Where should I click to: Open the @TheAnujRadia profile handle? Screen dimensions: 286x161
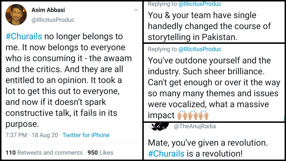click(x=195, y=127)
